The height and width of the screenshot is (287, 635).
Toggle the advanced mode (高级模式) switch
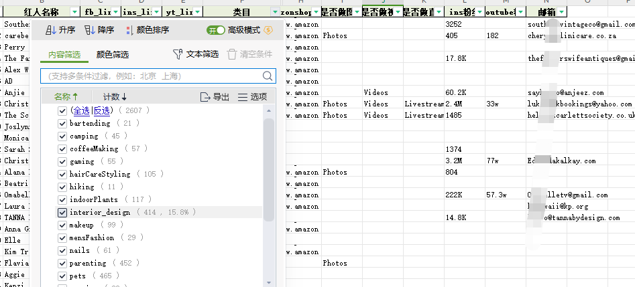click(x=216, y=30)
